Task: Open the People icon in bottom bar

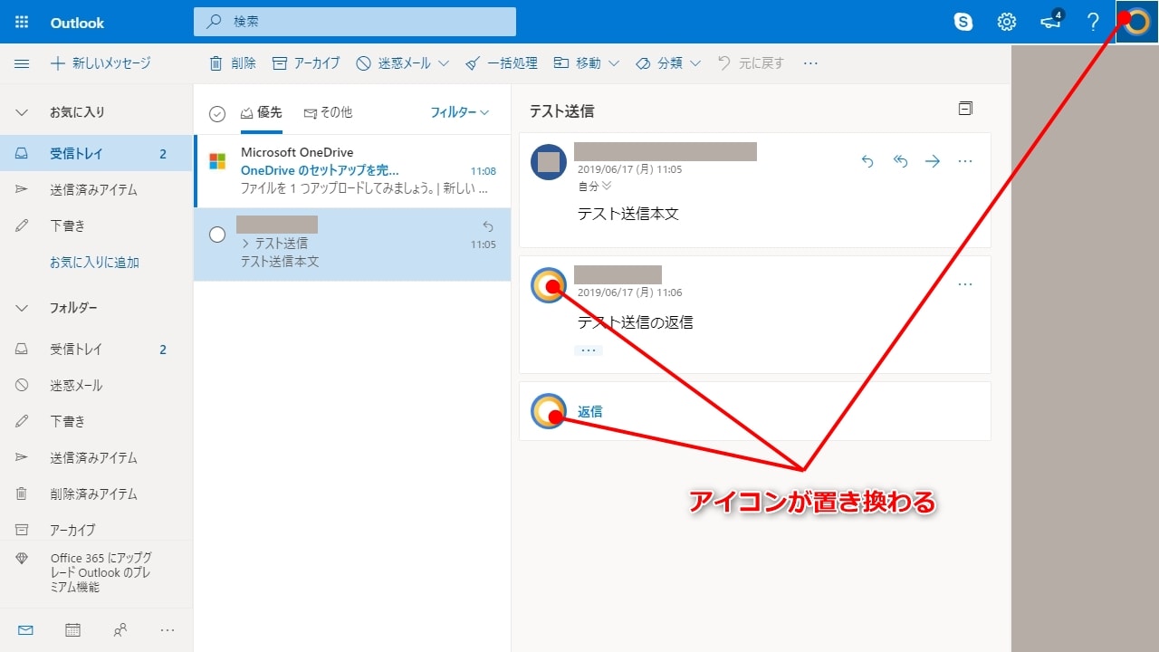Action: [120, 630]
